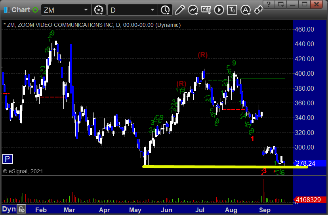Minimize the chart window

point(292,4)
